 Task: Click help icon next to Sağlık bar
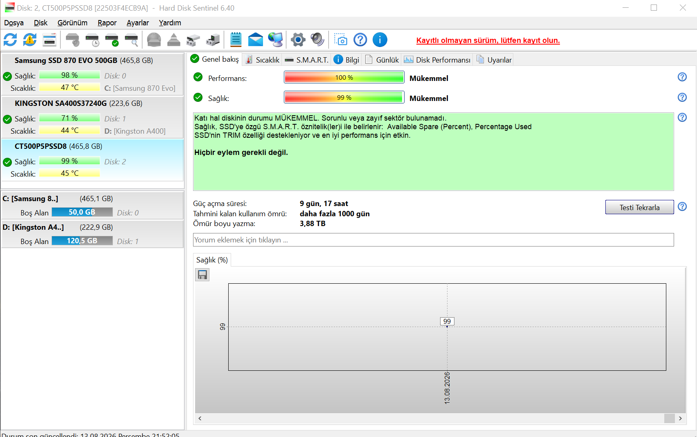point(682,97)
